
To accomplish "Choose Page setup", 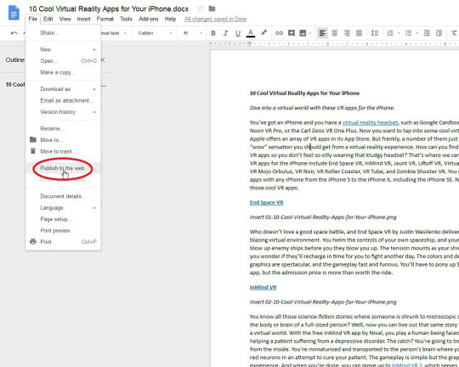I will coord(63,219).
